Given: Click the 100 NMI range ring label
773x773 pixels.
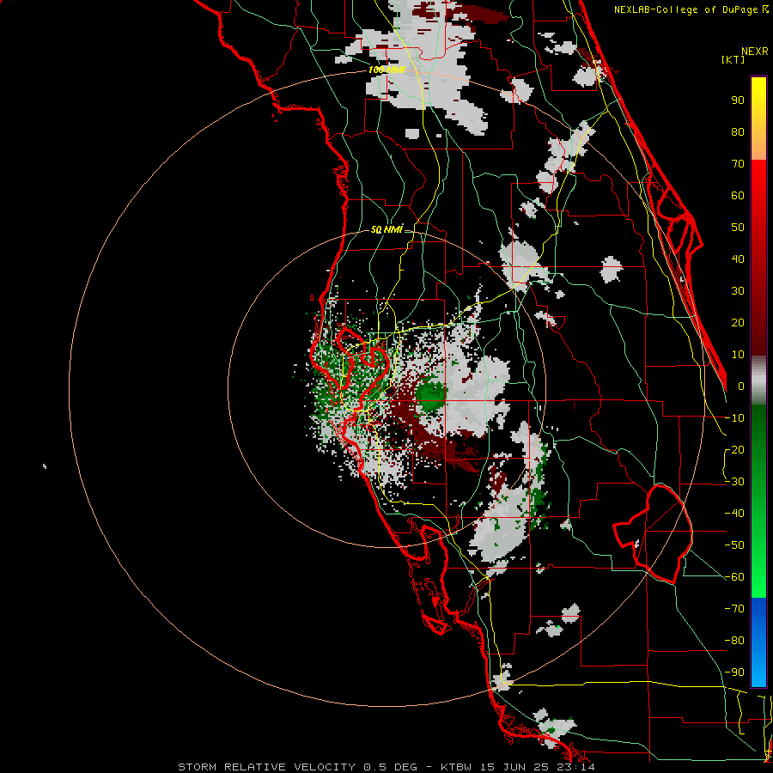Looking at the screenshot, I should [386, 70].
